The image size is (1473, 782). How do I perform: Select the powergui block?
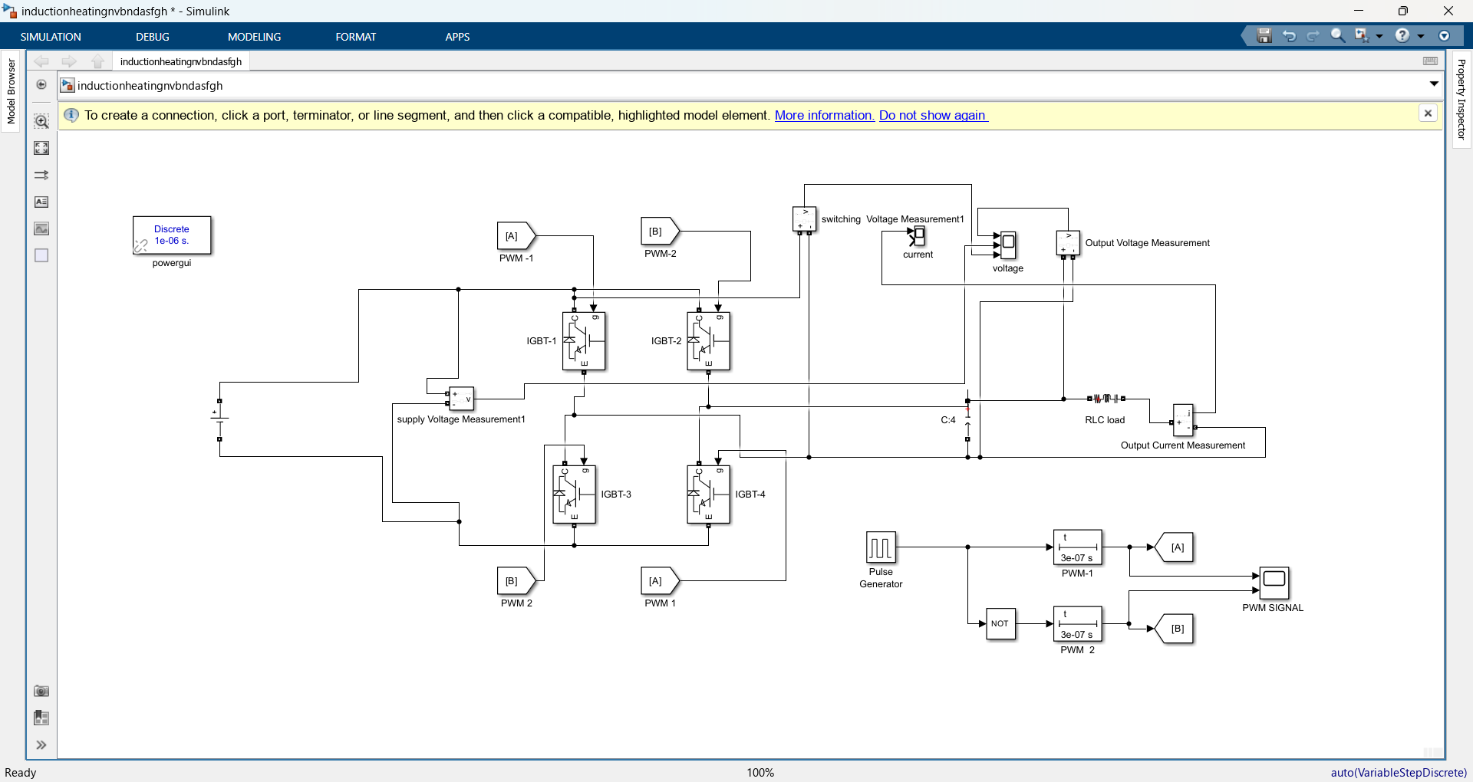(x=172, y=235)
